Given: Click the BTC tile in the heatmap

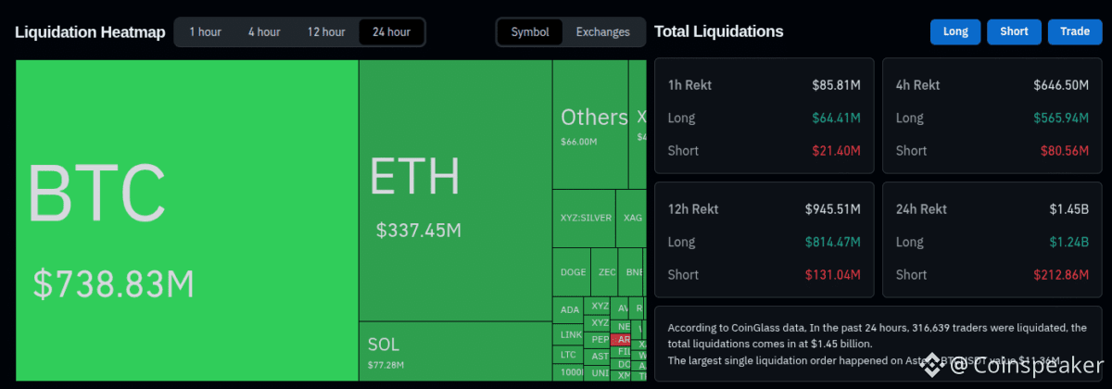Looking at the screenshot, I should (x=187, y=220).
